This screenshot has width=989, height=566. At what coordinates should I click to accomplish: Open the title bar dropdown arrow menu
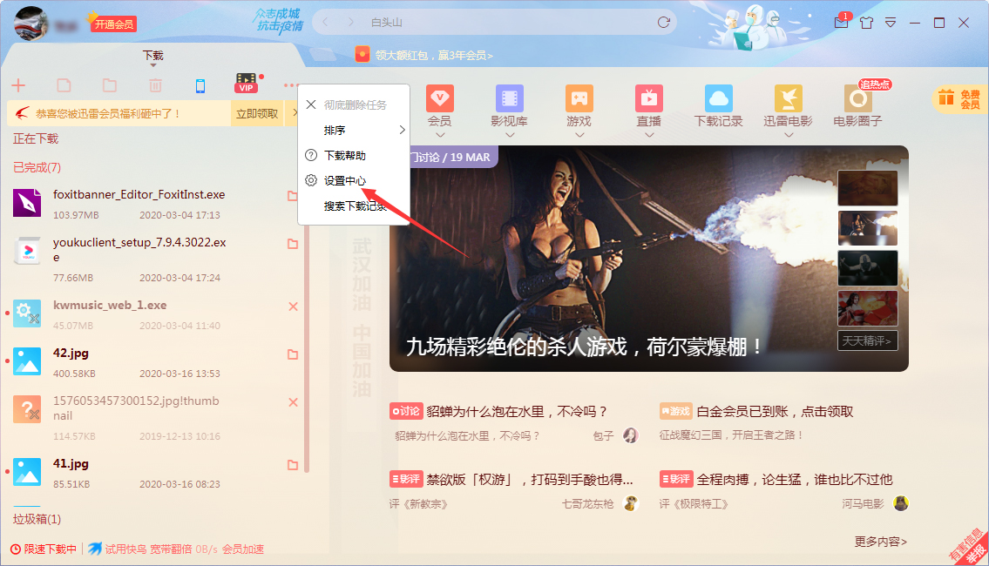click(x=890, y=22)
